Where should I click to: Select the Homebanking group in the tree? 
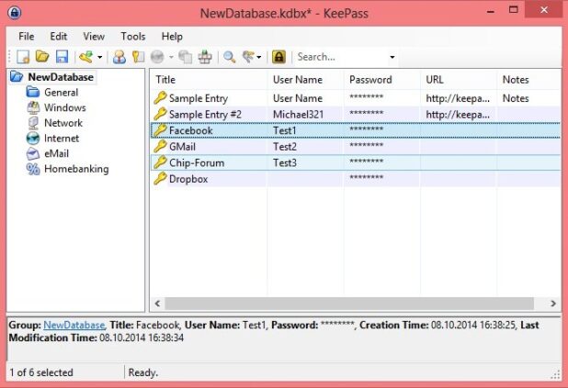[x=75, y=169]
